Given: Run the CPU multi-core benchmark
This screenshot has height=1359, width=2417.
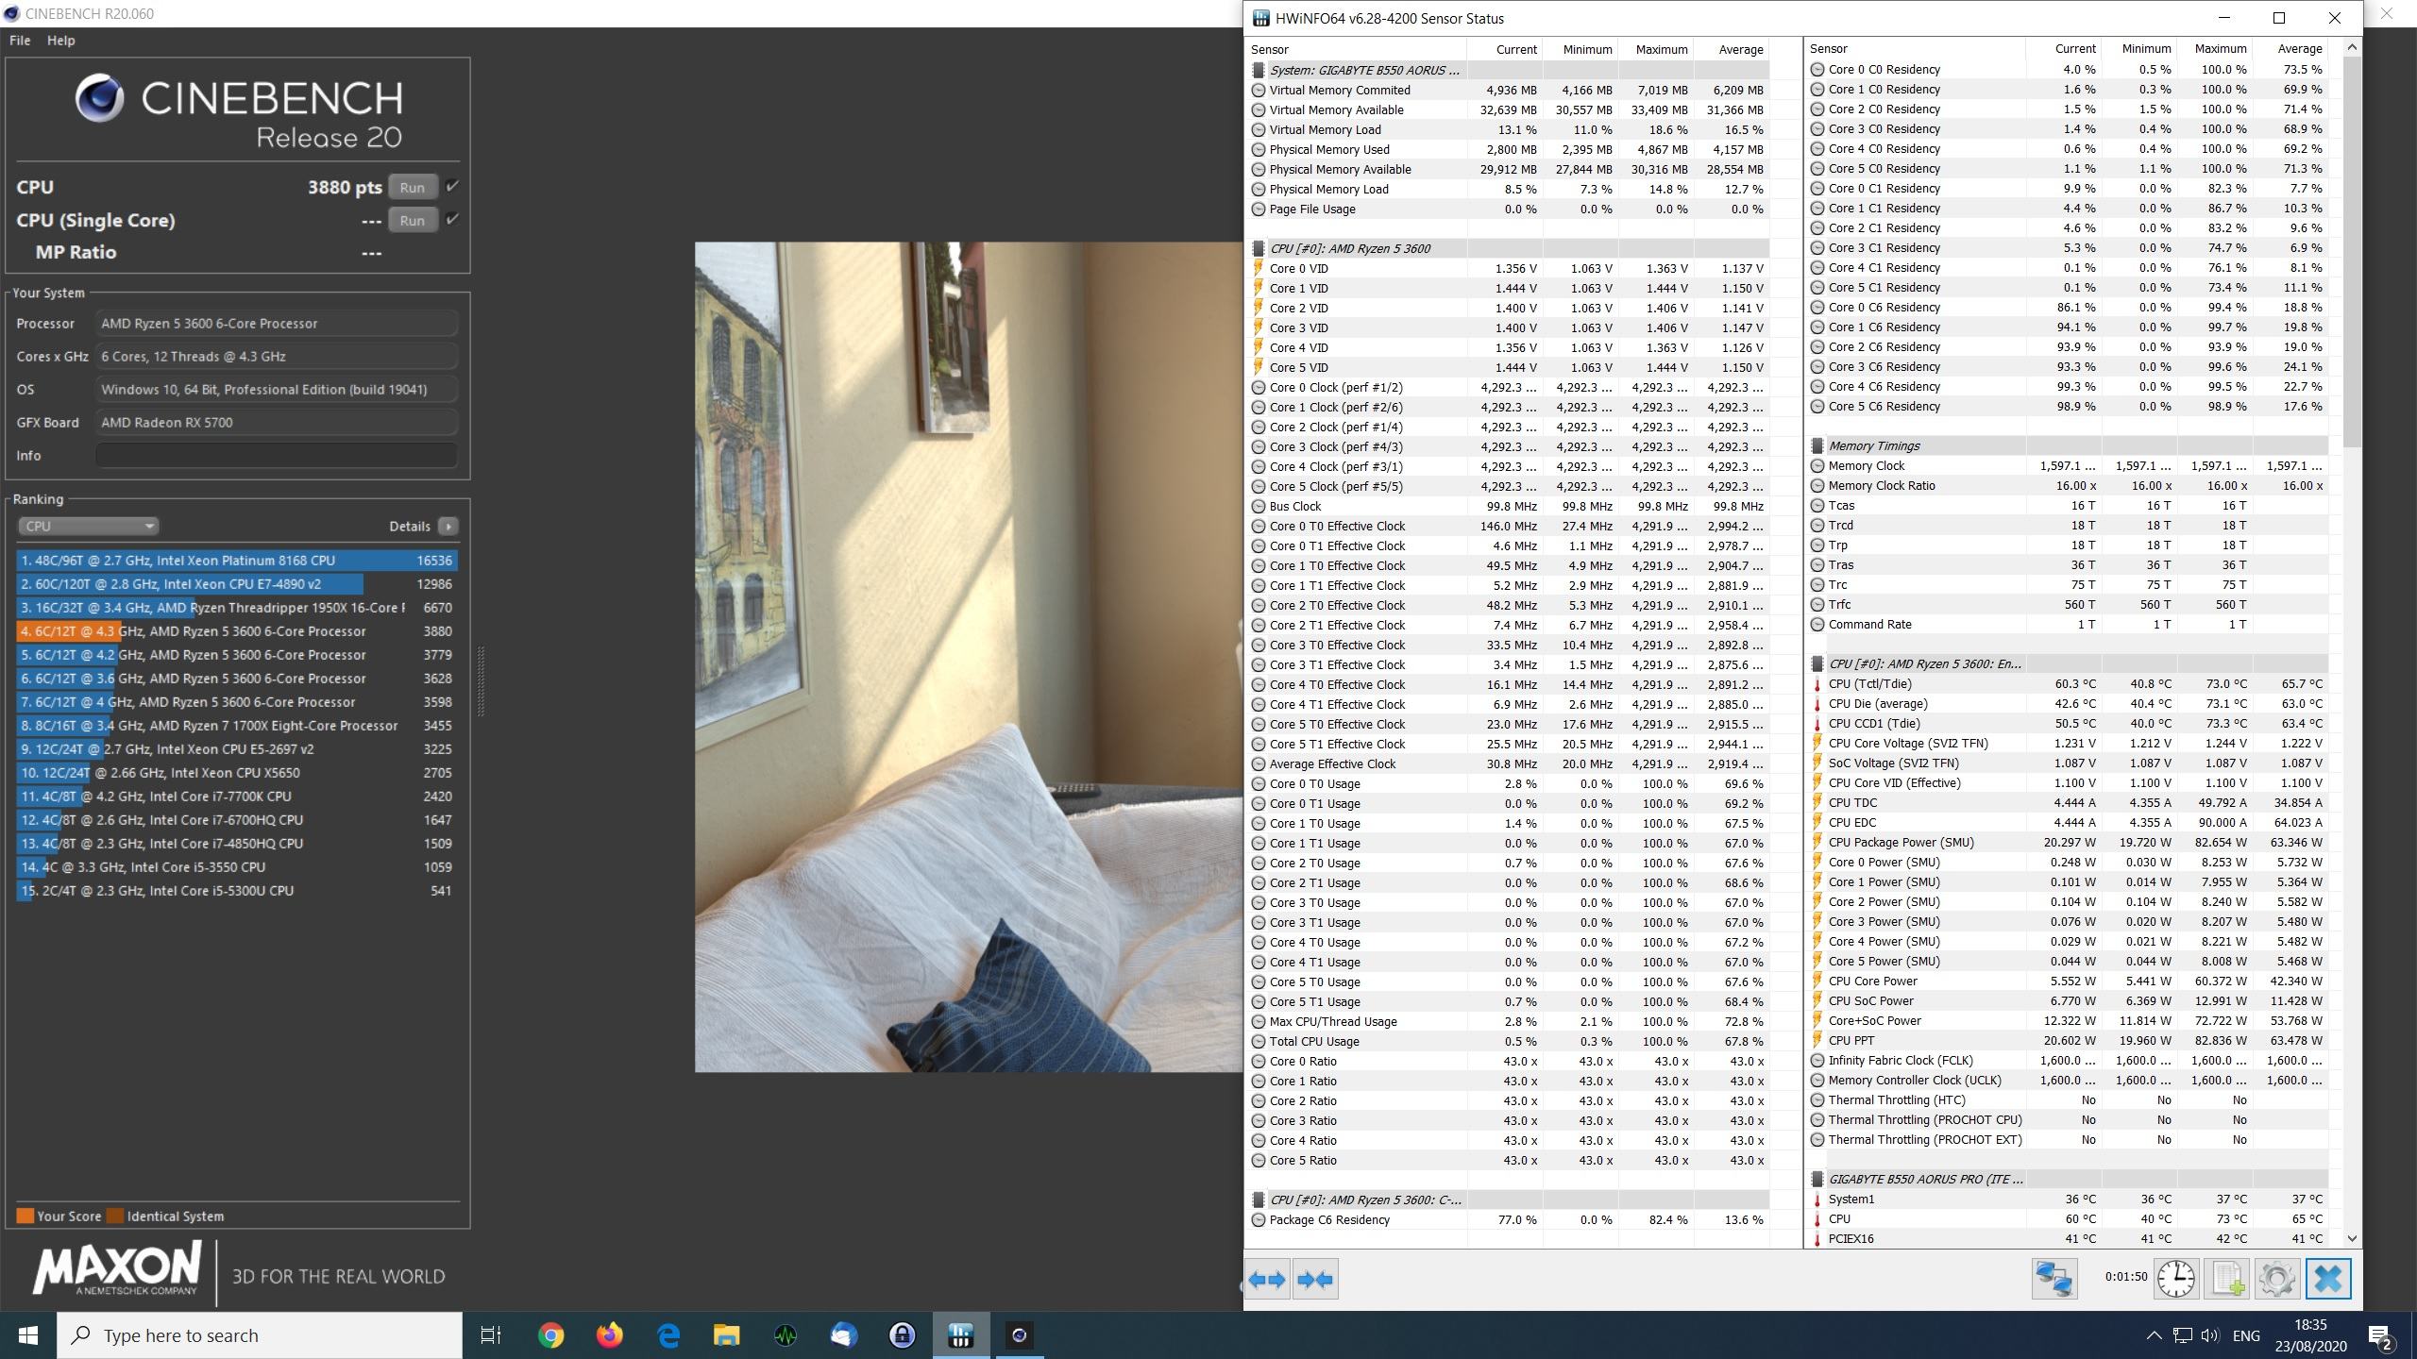Looking at the screenshot, I should pyautogui.click(x=412, y=187).
